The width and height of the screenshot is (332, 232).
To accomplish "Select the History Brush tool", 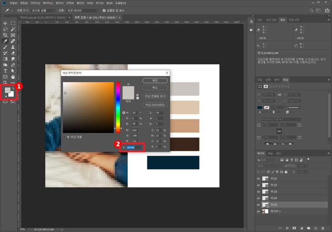I will click(x=5, y=53).
